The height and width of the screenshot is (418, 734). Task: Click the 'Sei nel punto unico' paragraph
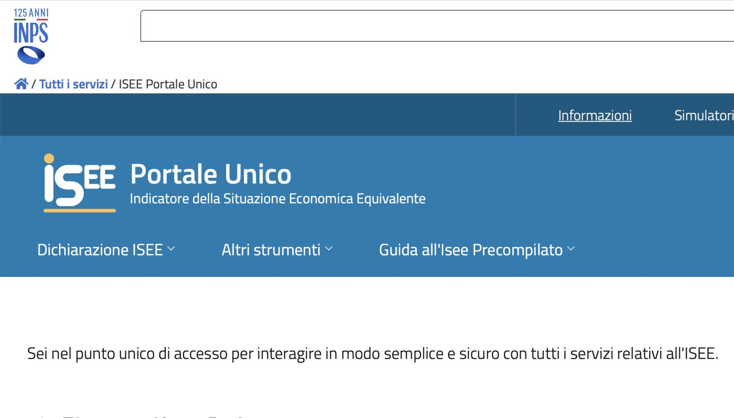tap(373, 354)
